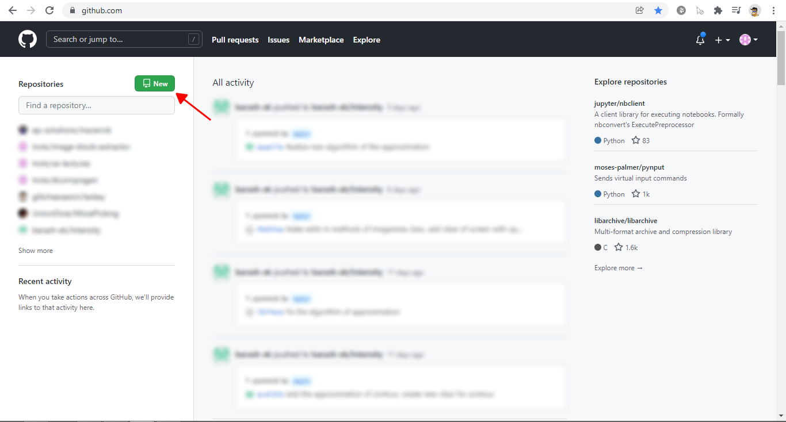Reload the page with refresh icon

coord(49,10)
